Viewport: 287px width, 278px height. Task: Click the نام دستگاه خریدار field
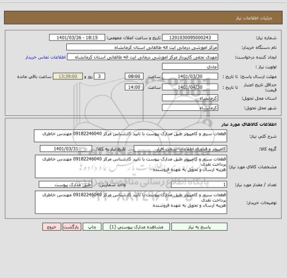(142, 47)
